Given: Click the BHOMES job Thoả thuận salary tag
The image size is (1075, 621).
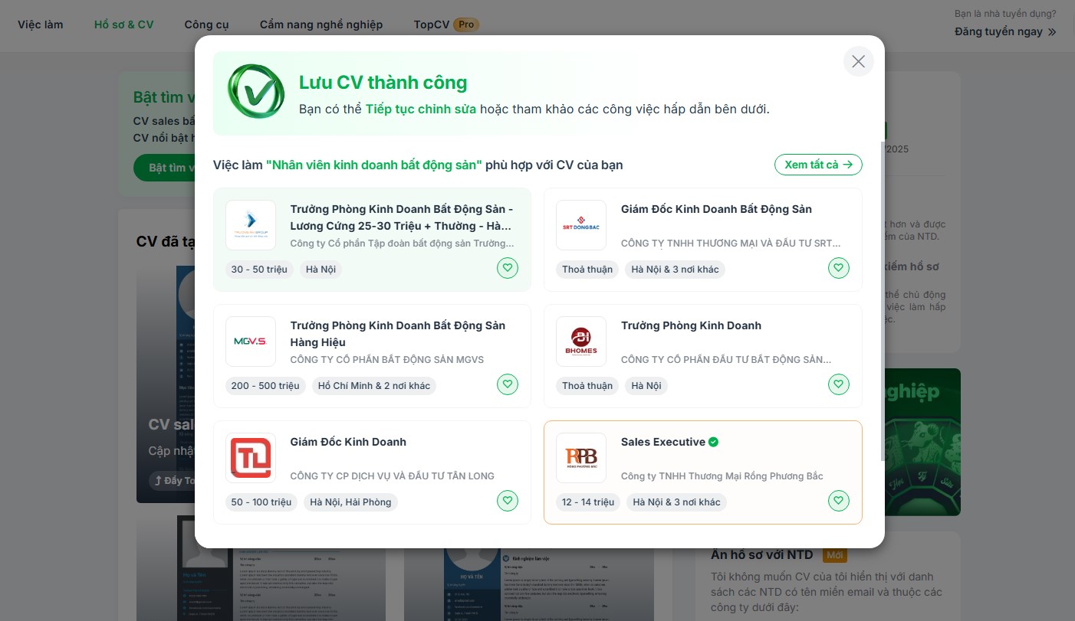Looking at the screenshot, I should point(587,385).
